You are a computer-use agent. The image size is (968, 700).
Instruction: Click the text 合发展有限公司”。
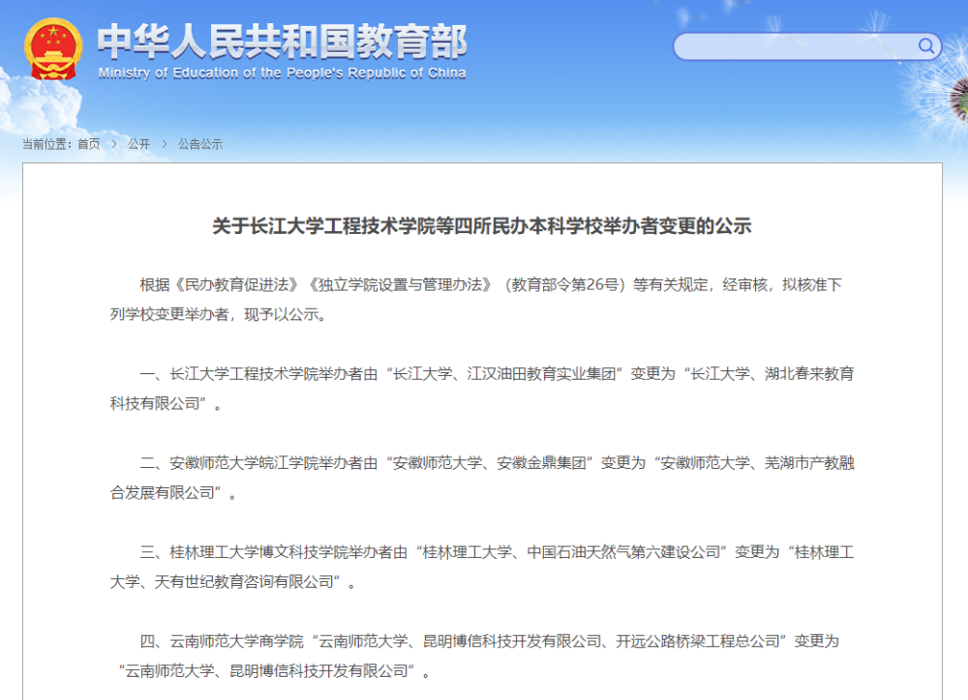[x=173, y=493]
